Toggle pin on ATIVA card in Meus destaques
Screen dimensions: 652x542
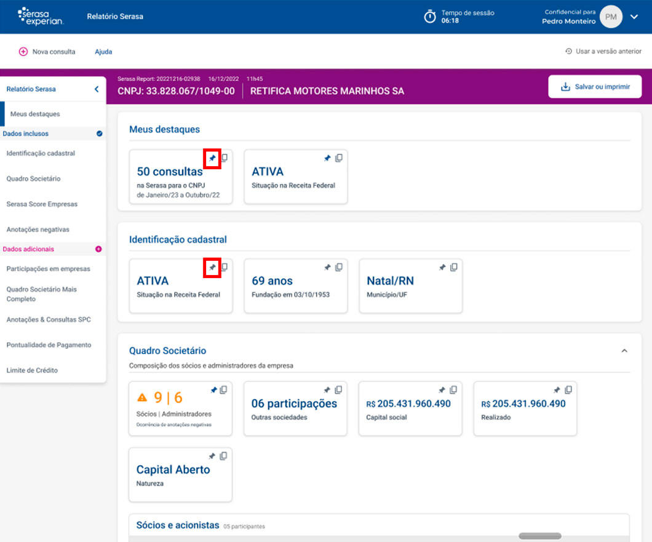click(327, 158)
